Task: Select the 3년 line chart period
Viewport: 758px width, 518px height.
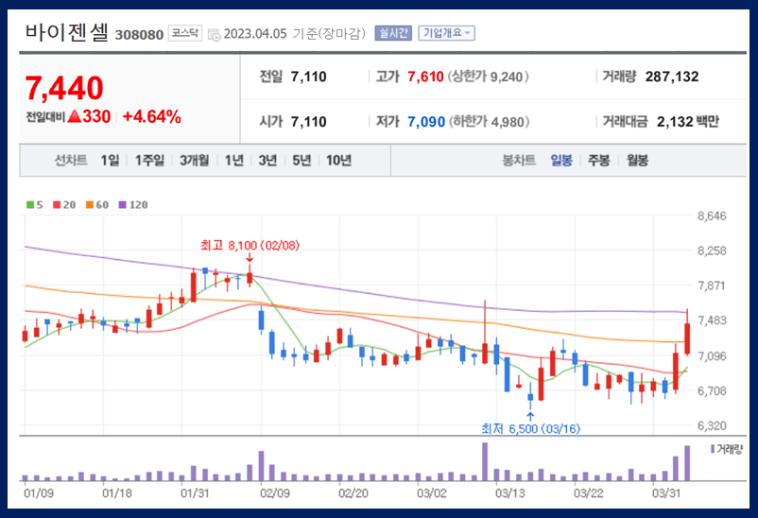Action: [267, 160]
